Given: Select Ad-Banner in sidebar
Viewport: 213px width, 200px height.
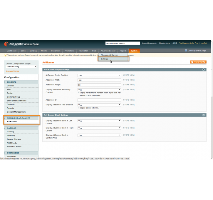Looking at the screenshot, I should tap(12, 122).
